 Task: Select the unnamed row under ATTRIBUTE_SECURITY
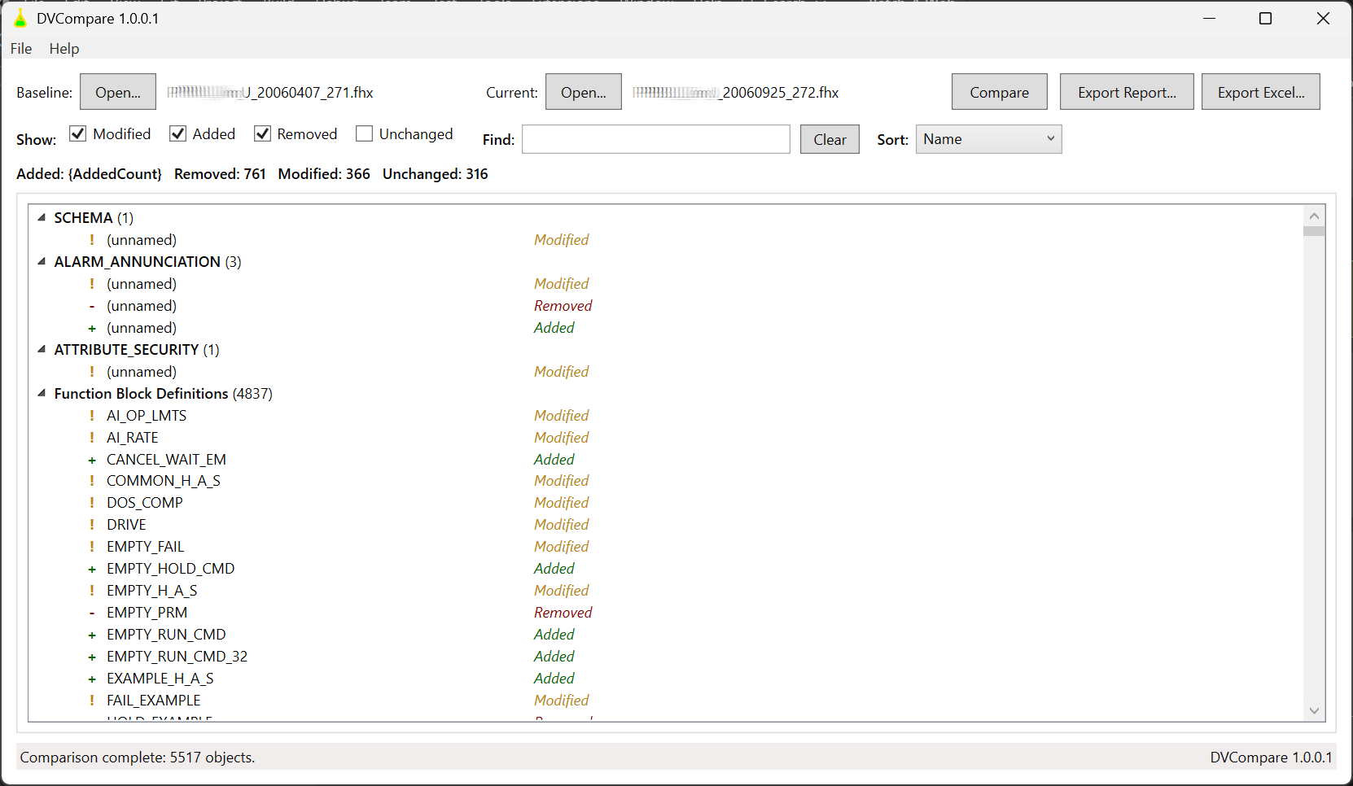coord(142,372)
